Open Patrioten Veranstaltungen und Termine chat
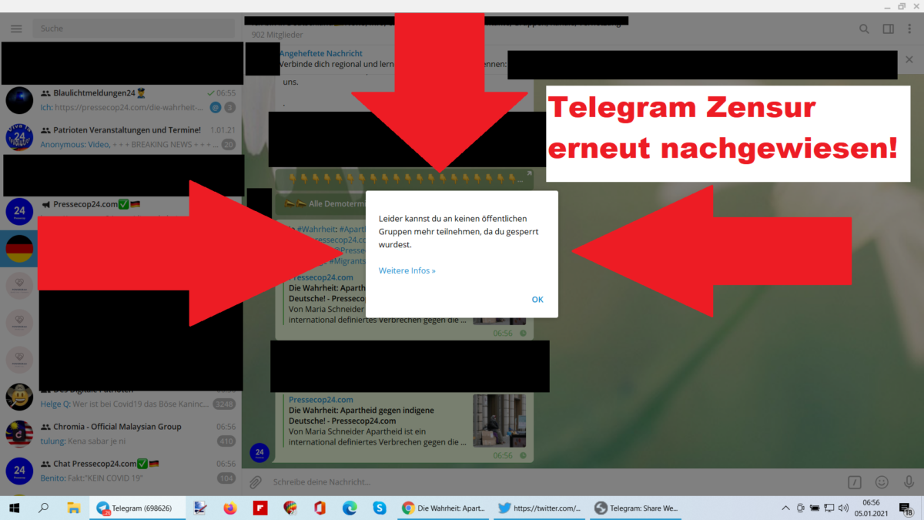This screenshot has width=924, height=520. coord(121,137)
